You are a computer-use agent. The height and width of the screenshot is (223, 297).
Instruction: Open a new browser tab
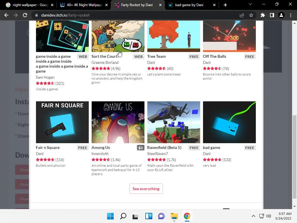pyautogui.click(x=225, y=5)
